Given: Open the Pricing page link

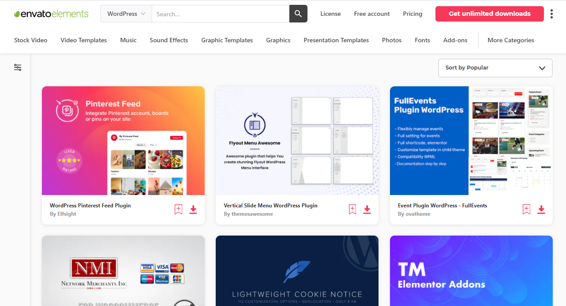Looking at the screenshot, I should click(412, 14).
